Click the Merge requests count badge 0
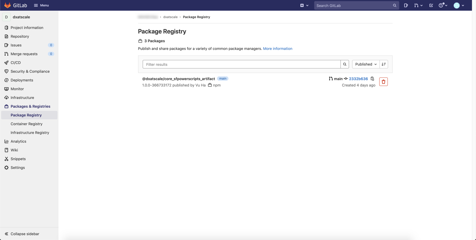 [x=51, y=54]
